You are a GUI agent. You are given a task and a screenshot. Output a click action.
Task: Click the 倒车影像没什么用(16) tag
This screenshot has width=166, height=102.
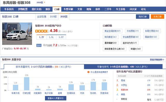(115, 49)
